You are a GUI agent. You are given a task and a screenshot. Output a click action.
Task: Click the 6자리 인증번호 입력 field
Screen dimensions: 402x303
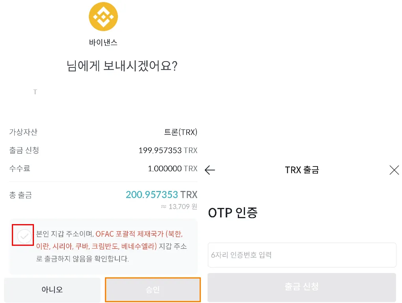click(x=302, y=255)
